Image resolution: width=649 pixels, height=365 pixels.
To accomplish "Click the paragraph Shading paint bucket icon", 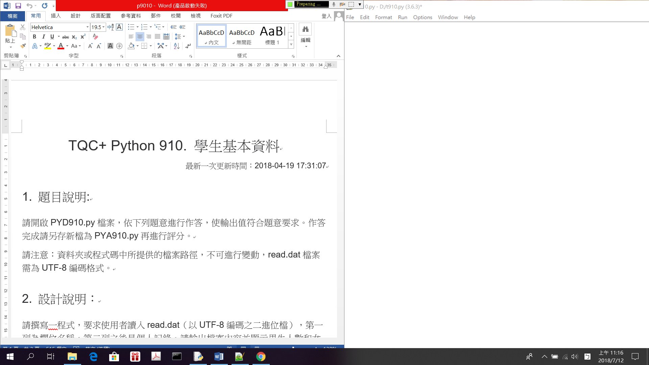I will (131, 46).
